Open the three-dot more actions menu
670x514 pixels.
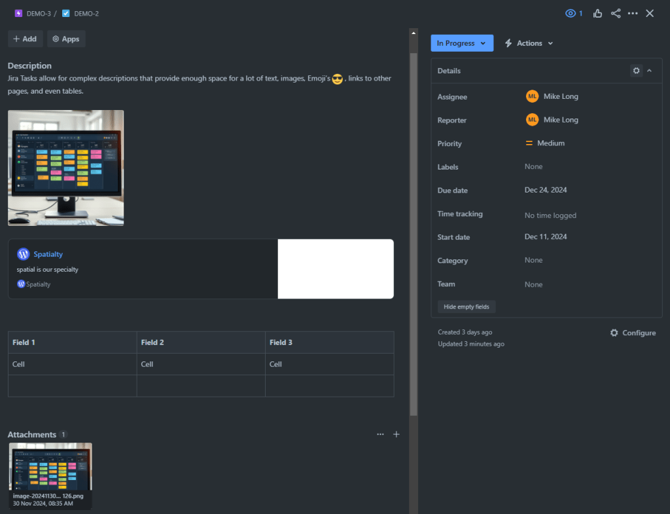click(x=633, y=13)
